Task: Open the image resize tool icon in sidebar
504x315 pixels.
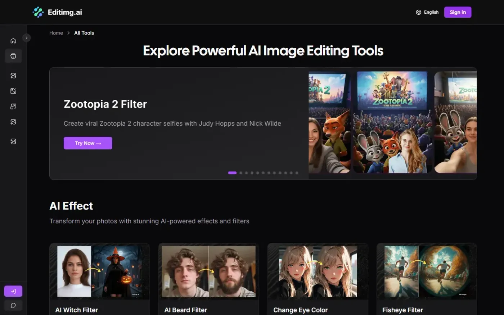Action: [13, 107]
